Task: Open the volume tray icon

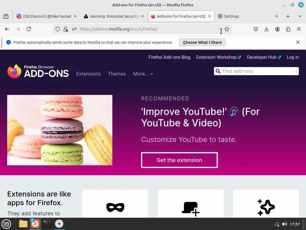Action: pyautogui.click(x=284, y=224)
